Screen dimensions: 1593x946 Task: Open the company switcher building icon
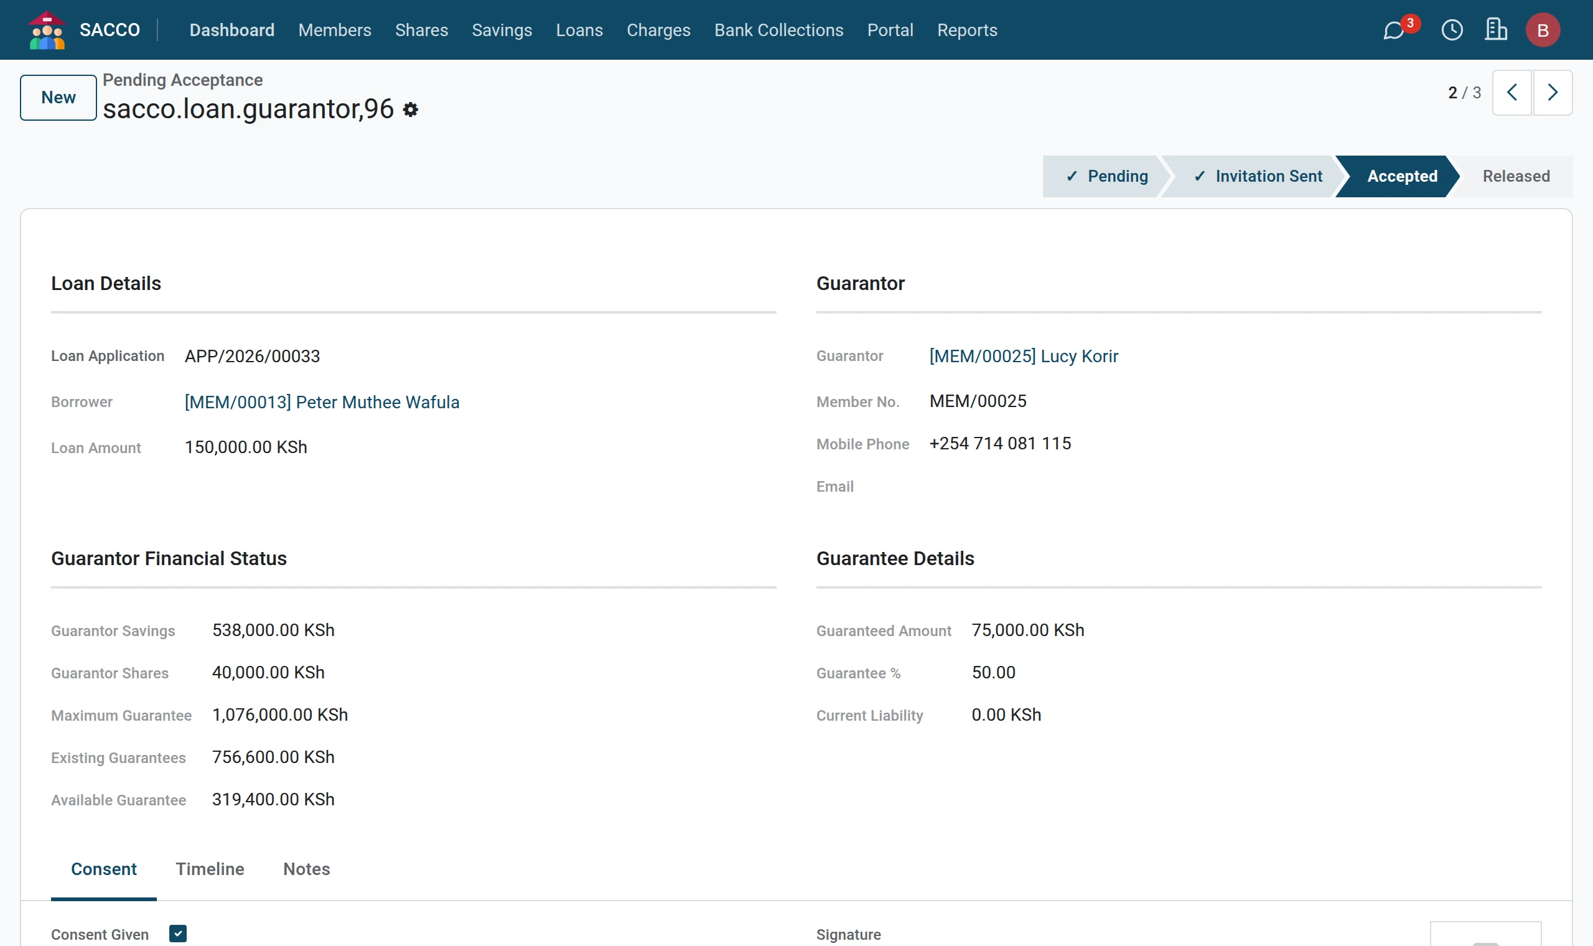[1495, 29]
